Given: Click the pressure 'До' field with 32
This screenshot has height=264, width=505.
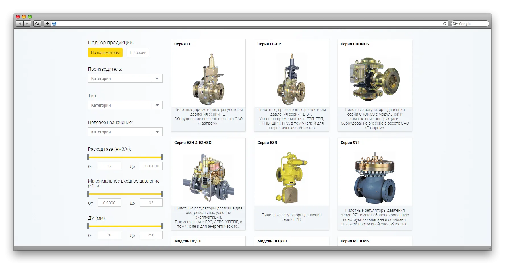Looking at the screenshot, I should click(151, 203).
